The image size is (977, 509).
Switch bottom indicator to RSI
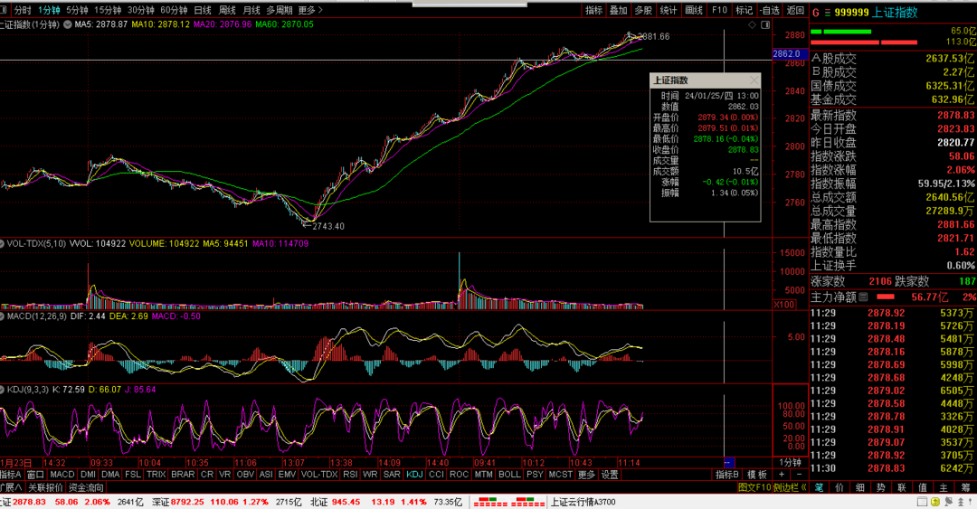tap(350, 475)
